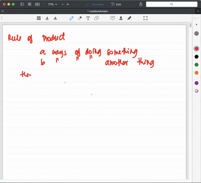Choose the Text tool
Viewport: 201px width, 183px height.
[88, 18]
